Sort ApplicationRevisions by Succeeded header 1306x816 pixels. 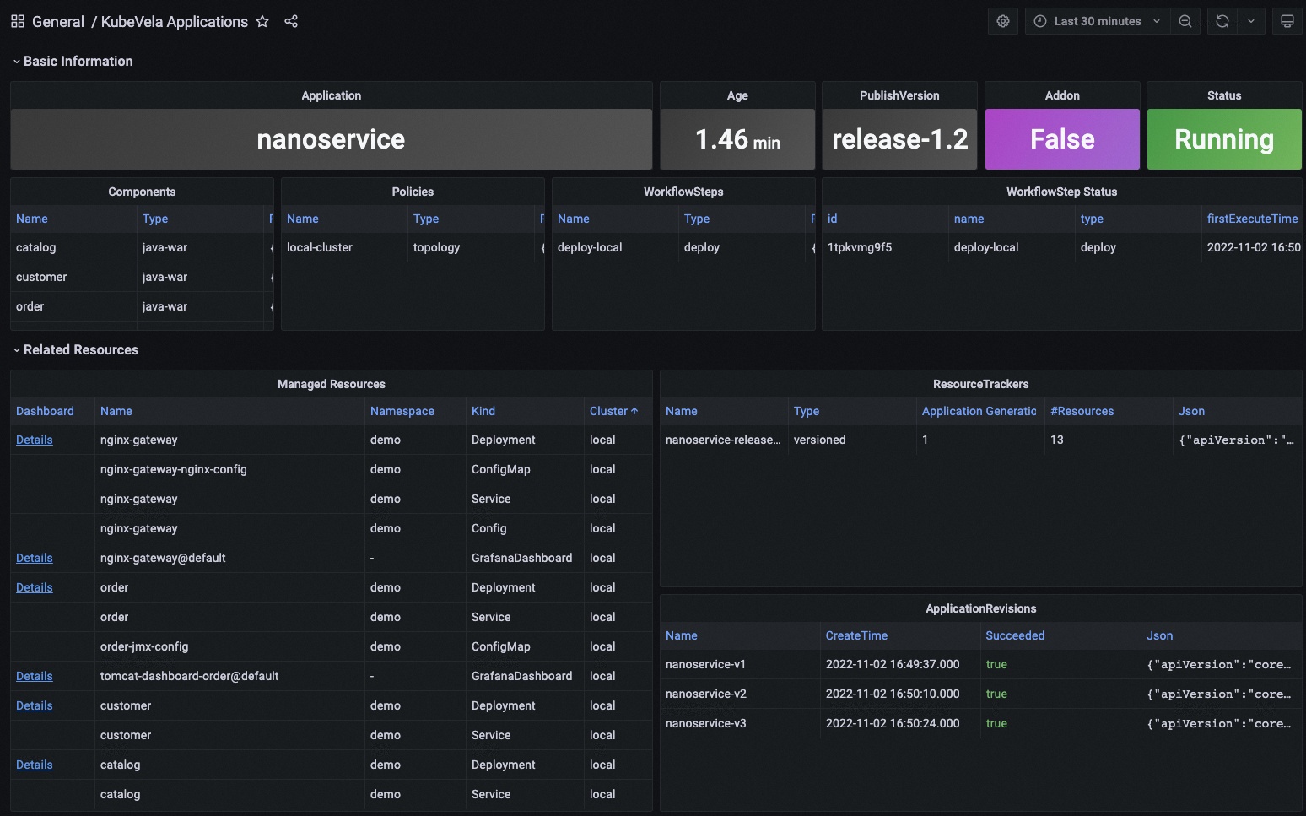tap(1015, 635)
